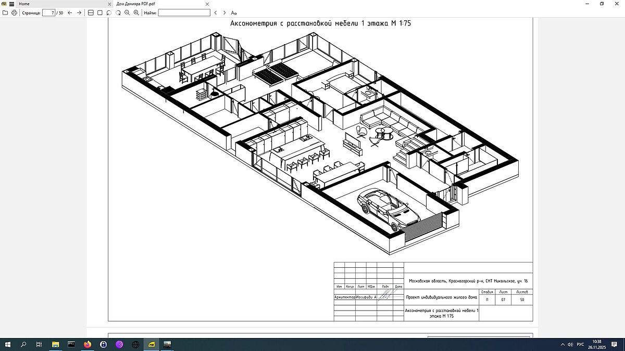The width and height of the screenshot is (625, 351).
Task: Rotate the page clockwise
Action: (118, 12)
